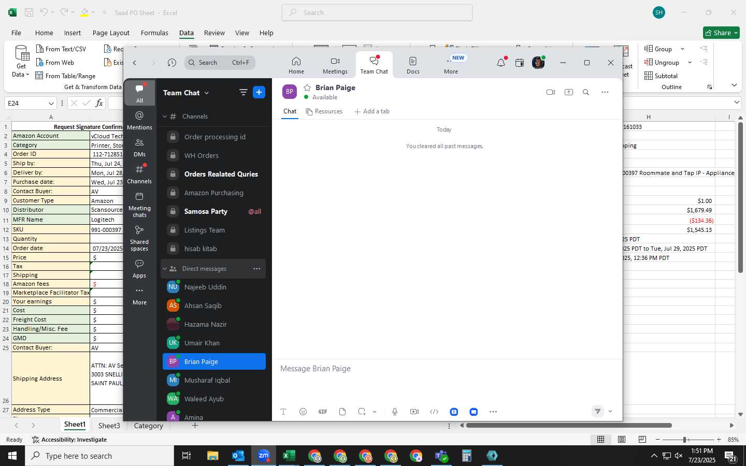Open Zoom's history clock icon
The height and width of the screenshot is (466, 746).
tap(172, 63)
